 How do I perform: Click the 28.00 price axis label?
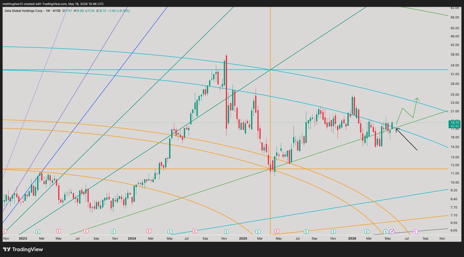click(x=454, y=84)
